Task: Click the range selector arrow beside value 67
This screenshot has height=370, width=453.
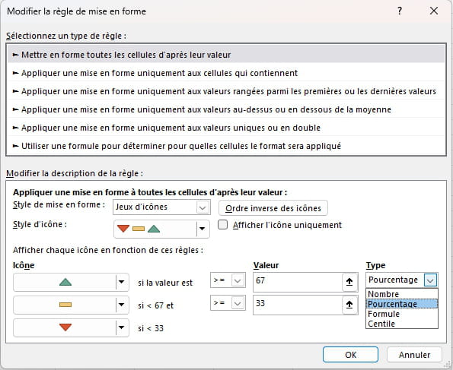Action: 349,282
